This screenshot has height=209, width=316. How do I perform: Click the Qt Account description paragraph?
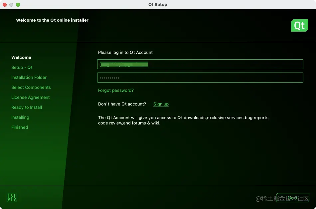184,120
